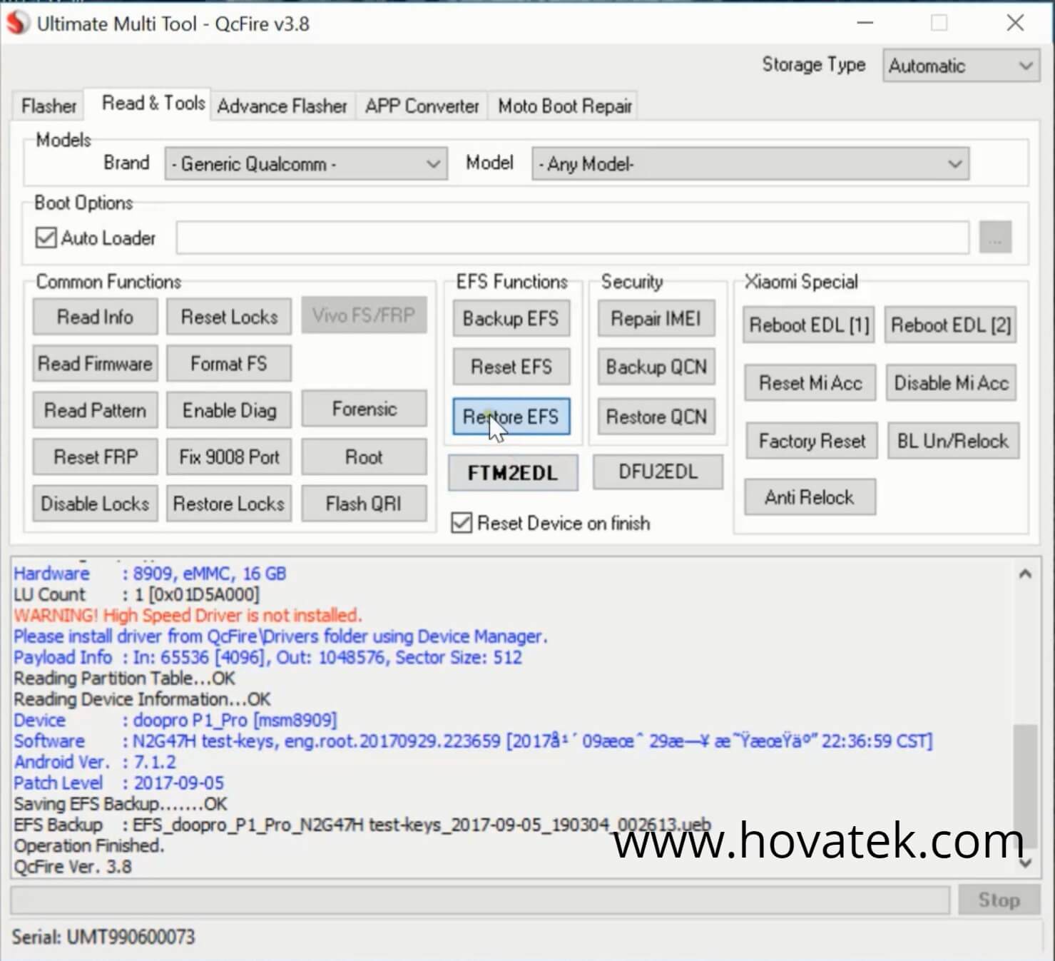Click the 'Payload Info' log line

click(267, 657)
